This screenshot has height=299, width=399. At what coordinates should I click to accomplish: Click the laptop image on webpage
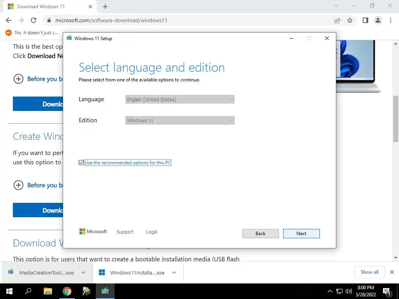coord(358,66)
